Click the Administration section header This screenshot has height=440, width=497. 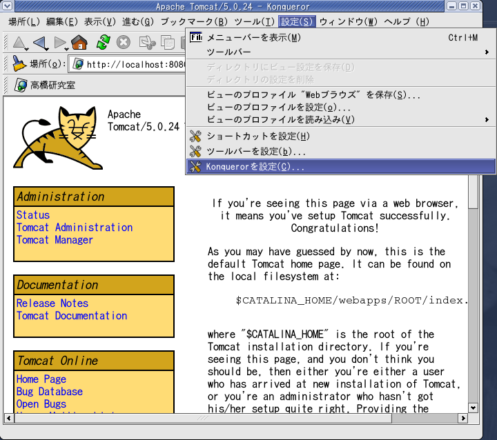pos(94,197)
